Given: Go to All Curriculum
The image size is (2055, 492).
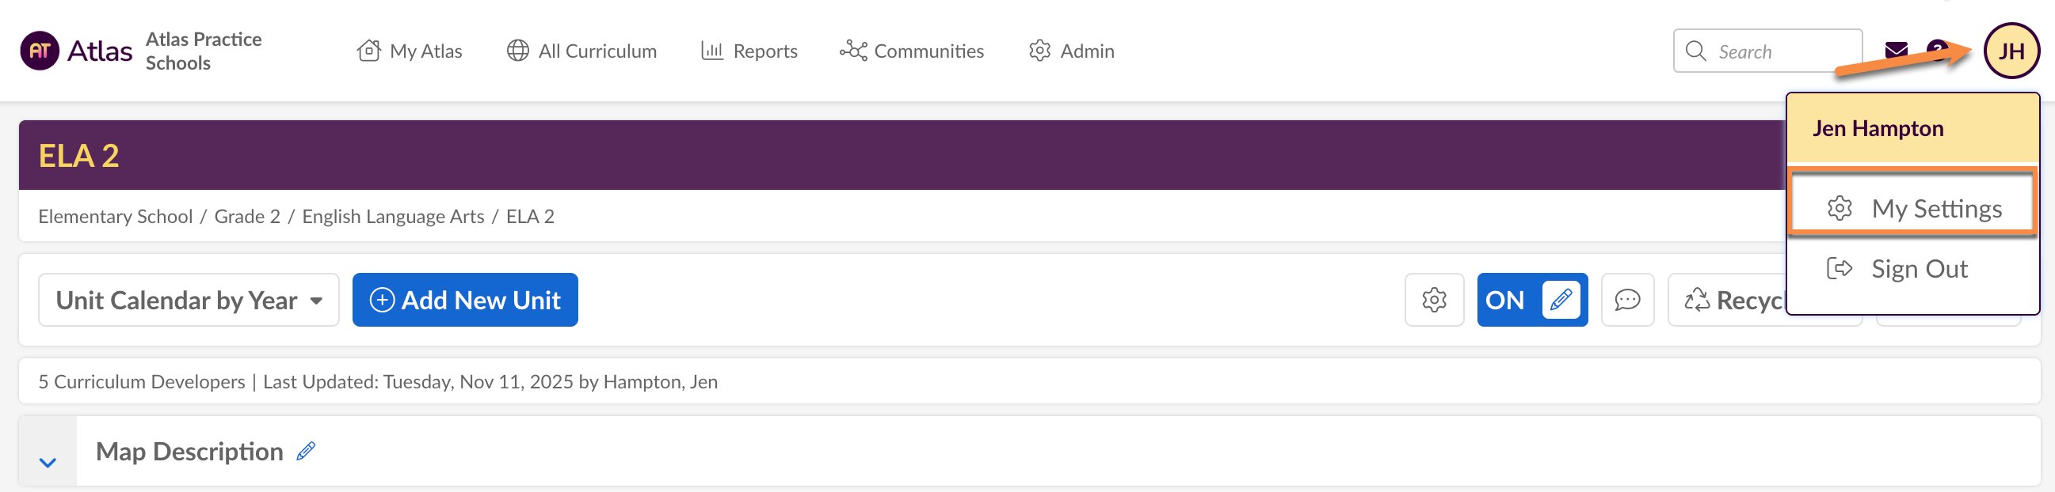Looking at the screenshot, I should tap(581, 51).
